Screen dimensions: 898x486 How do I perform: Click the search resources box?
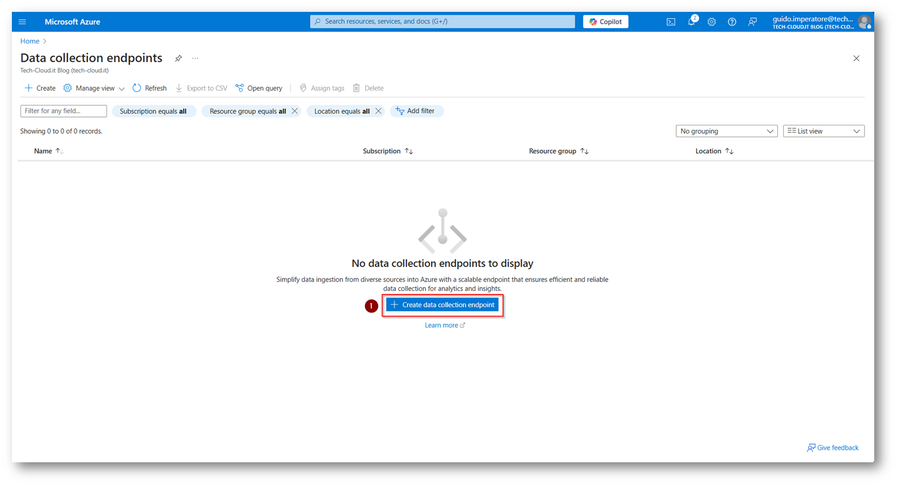(442, 21)
